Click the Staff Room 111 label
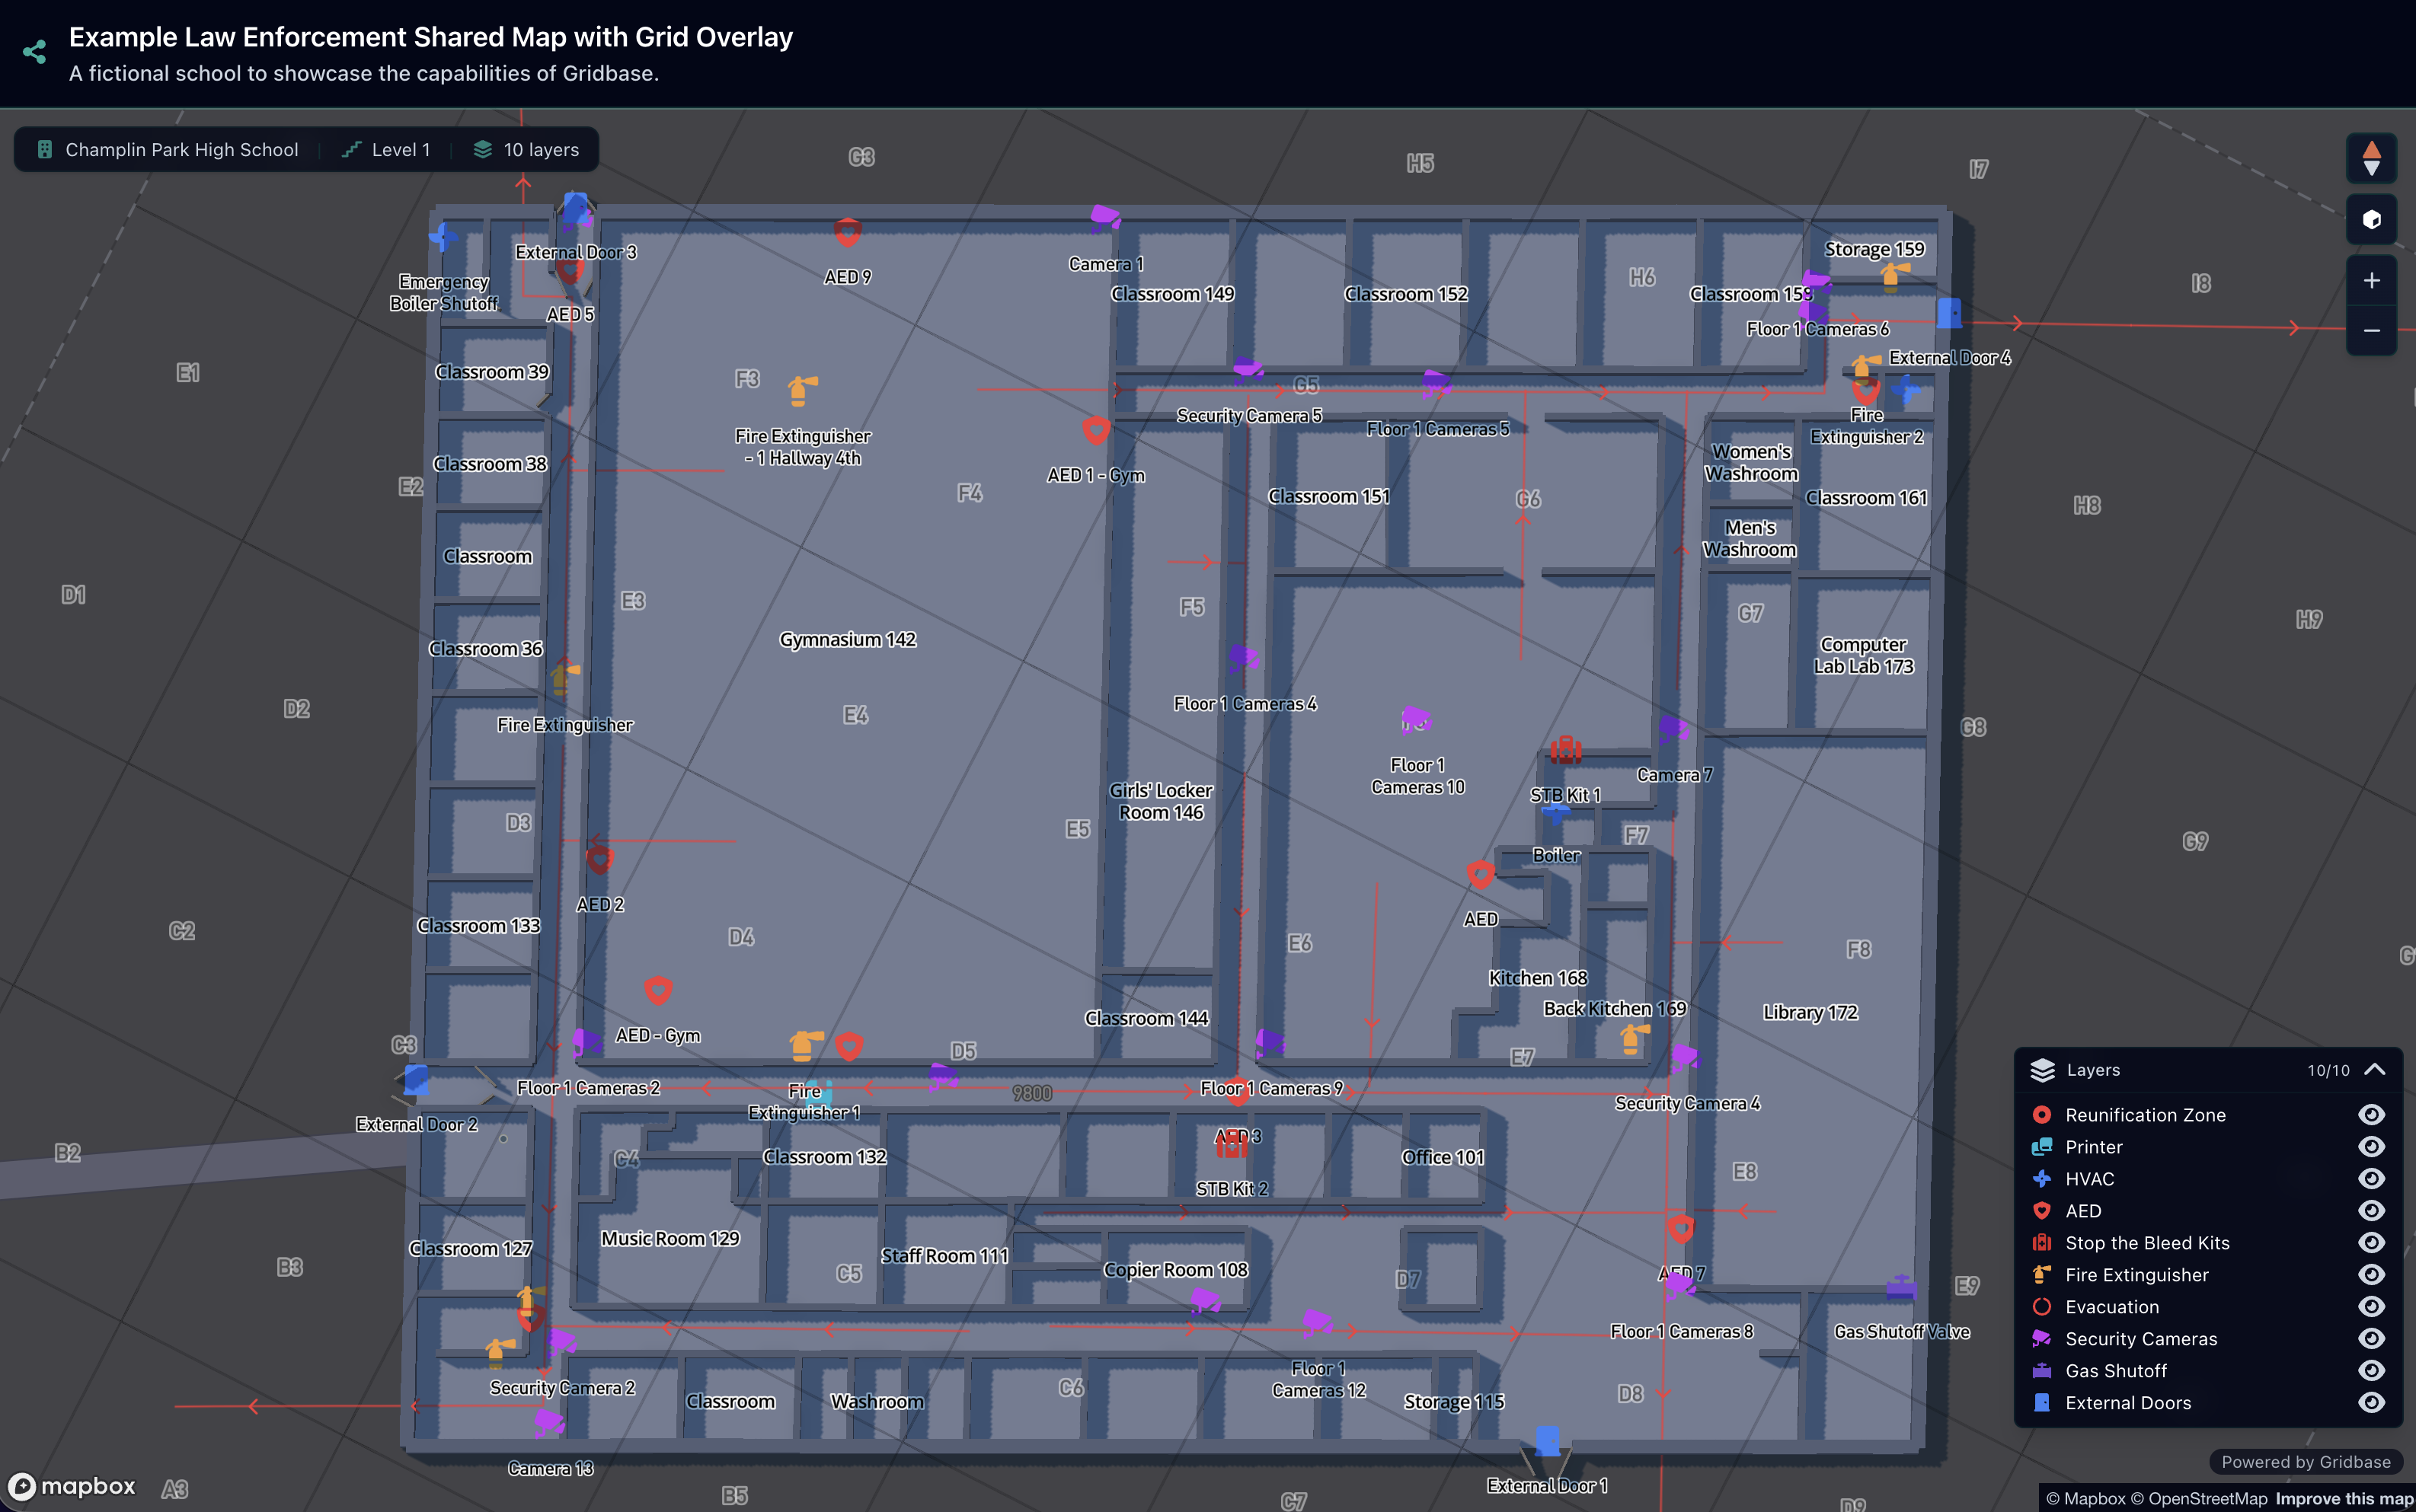 [944, 1255]
